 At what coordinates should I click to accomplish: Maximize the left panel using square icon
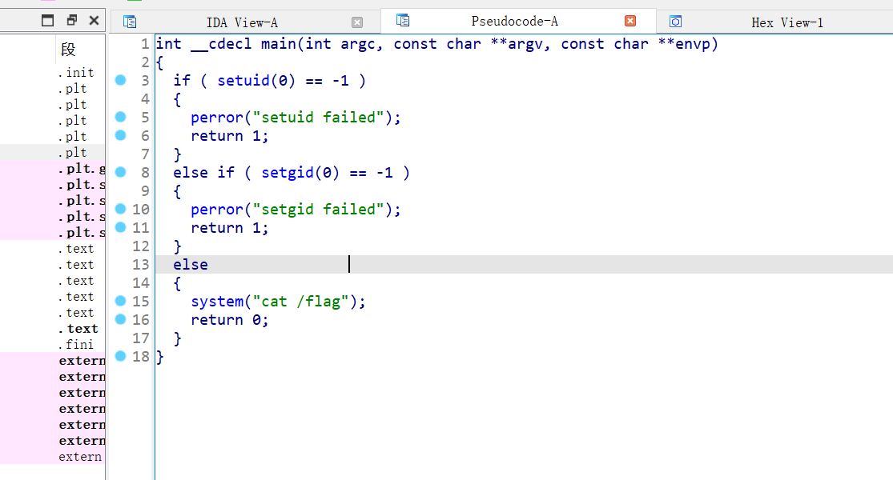tap(48, 21)
